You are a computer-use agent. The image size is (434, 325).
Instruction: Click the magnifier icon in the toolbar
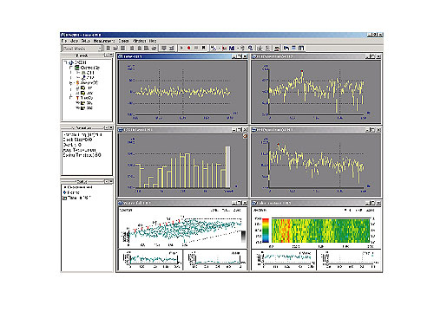(250, 48)
